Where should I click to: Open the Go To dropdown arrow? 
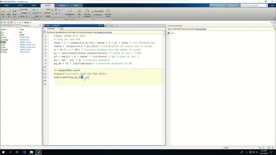click(x=41, y=13)
